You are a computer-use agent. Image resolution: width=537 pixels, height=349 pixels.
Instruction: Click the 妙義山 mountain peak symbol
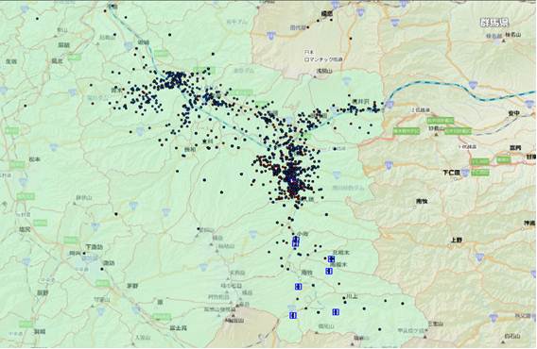coord(436,134)
